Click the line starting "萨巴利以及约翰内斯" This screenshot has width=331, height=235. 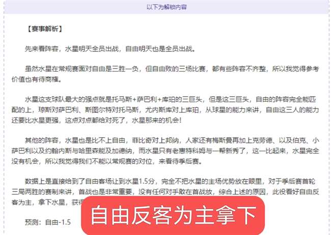pos(165,151)
